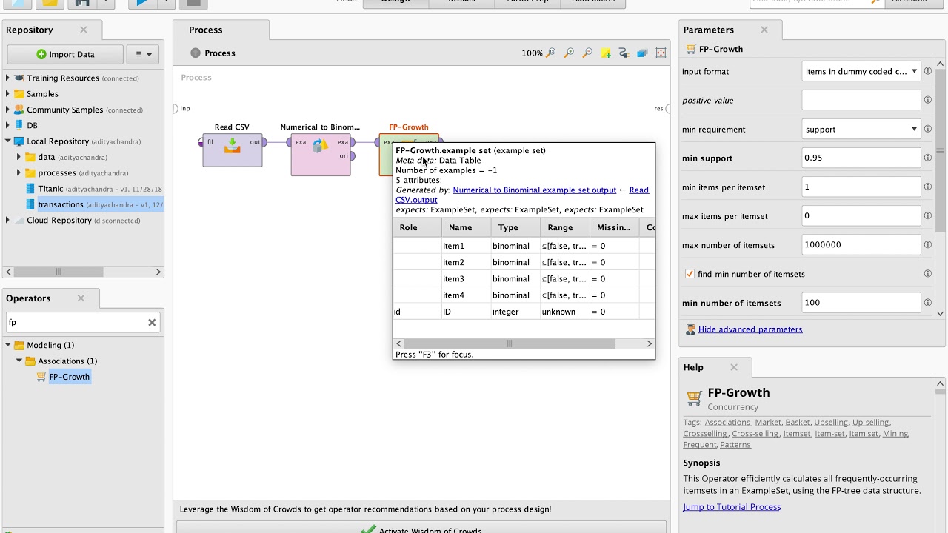This screenshot has width=948, height=533.
Task: Show info for input format parameter
Action: [927, 72]
